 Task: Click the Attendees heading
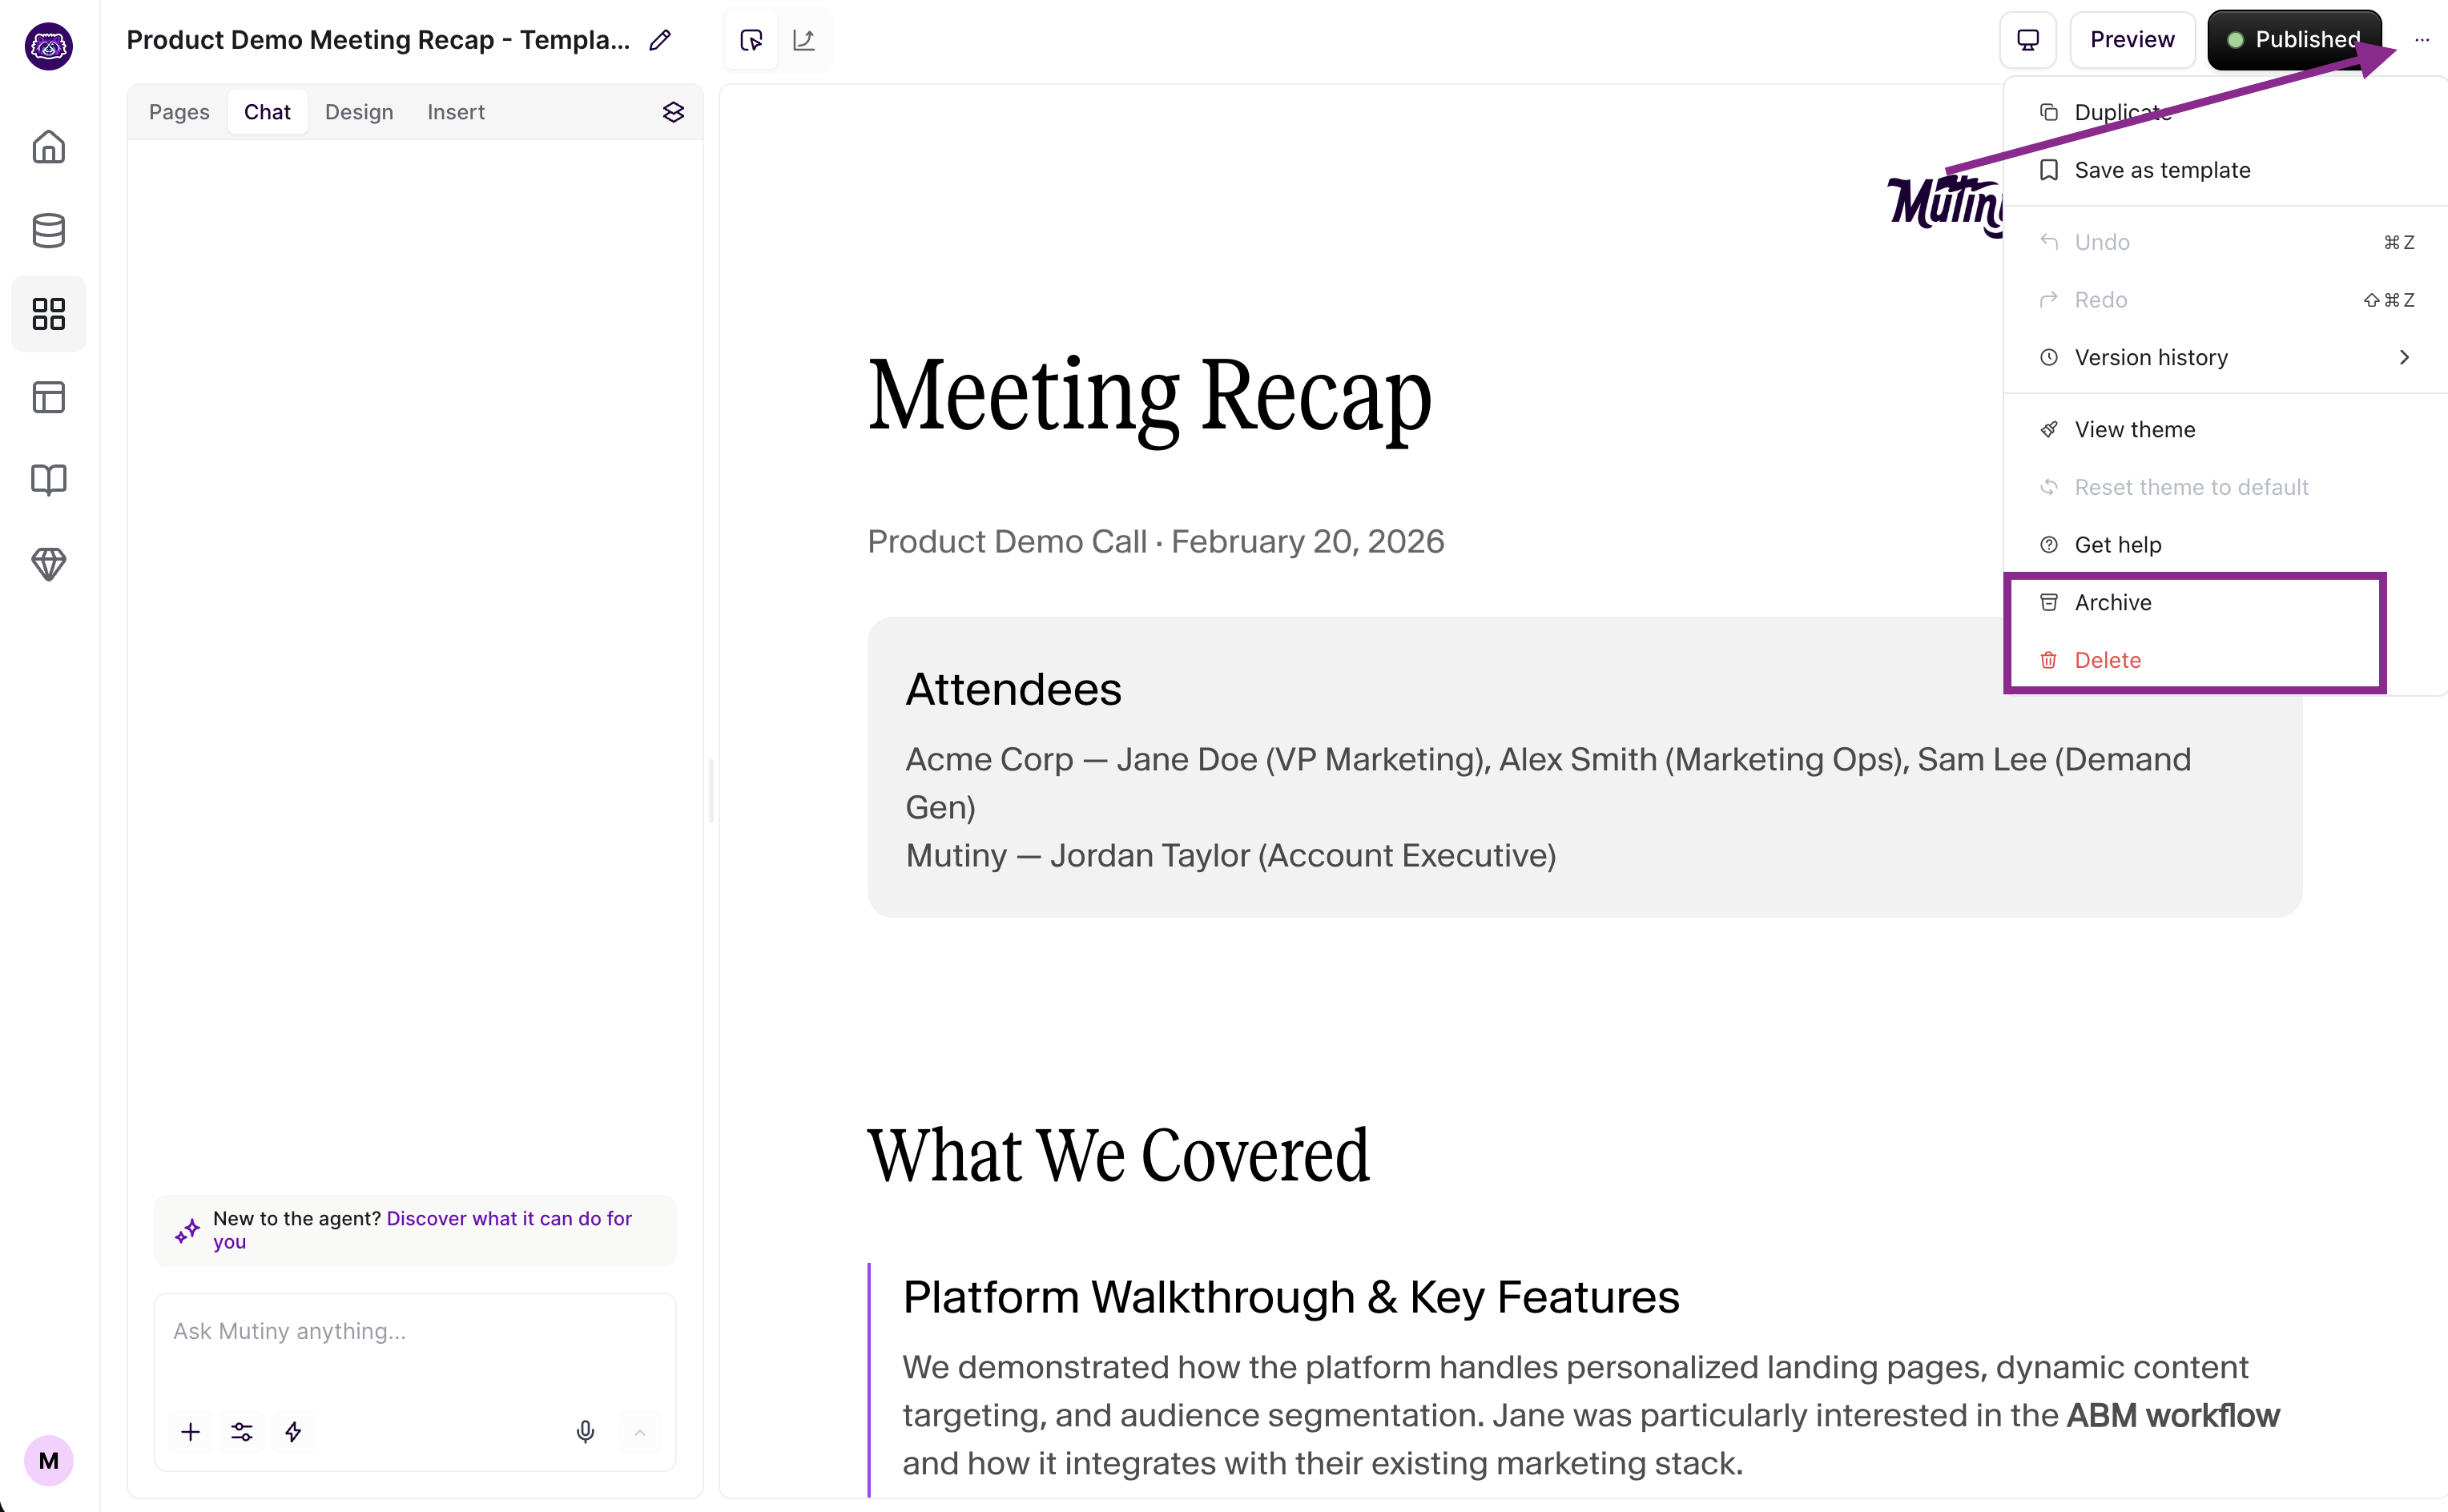click(1013, 689)
